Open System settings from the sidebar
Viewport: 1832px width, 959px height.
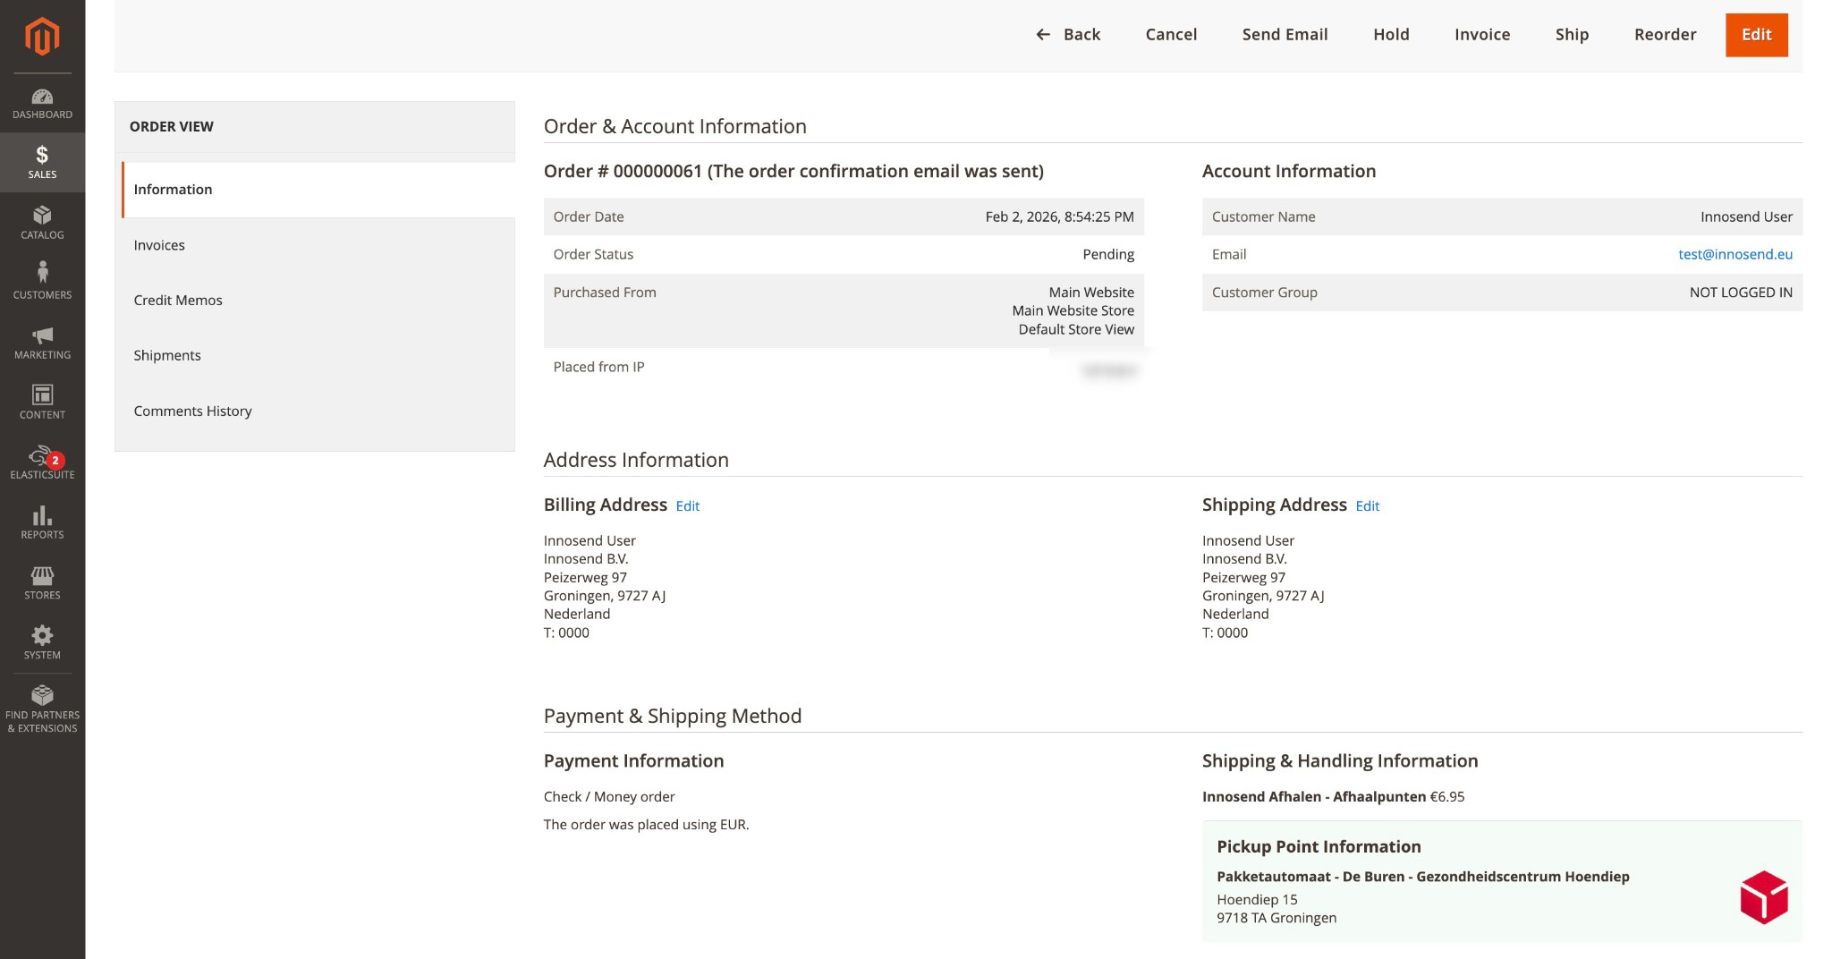point(42,641)
